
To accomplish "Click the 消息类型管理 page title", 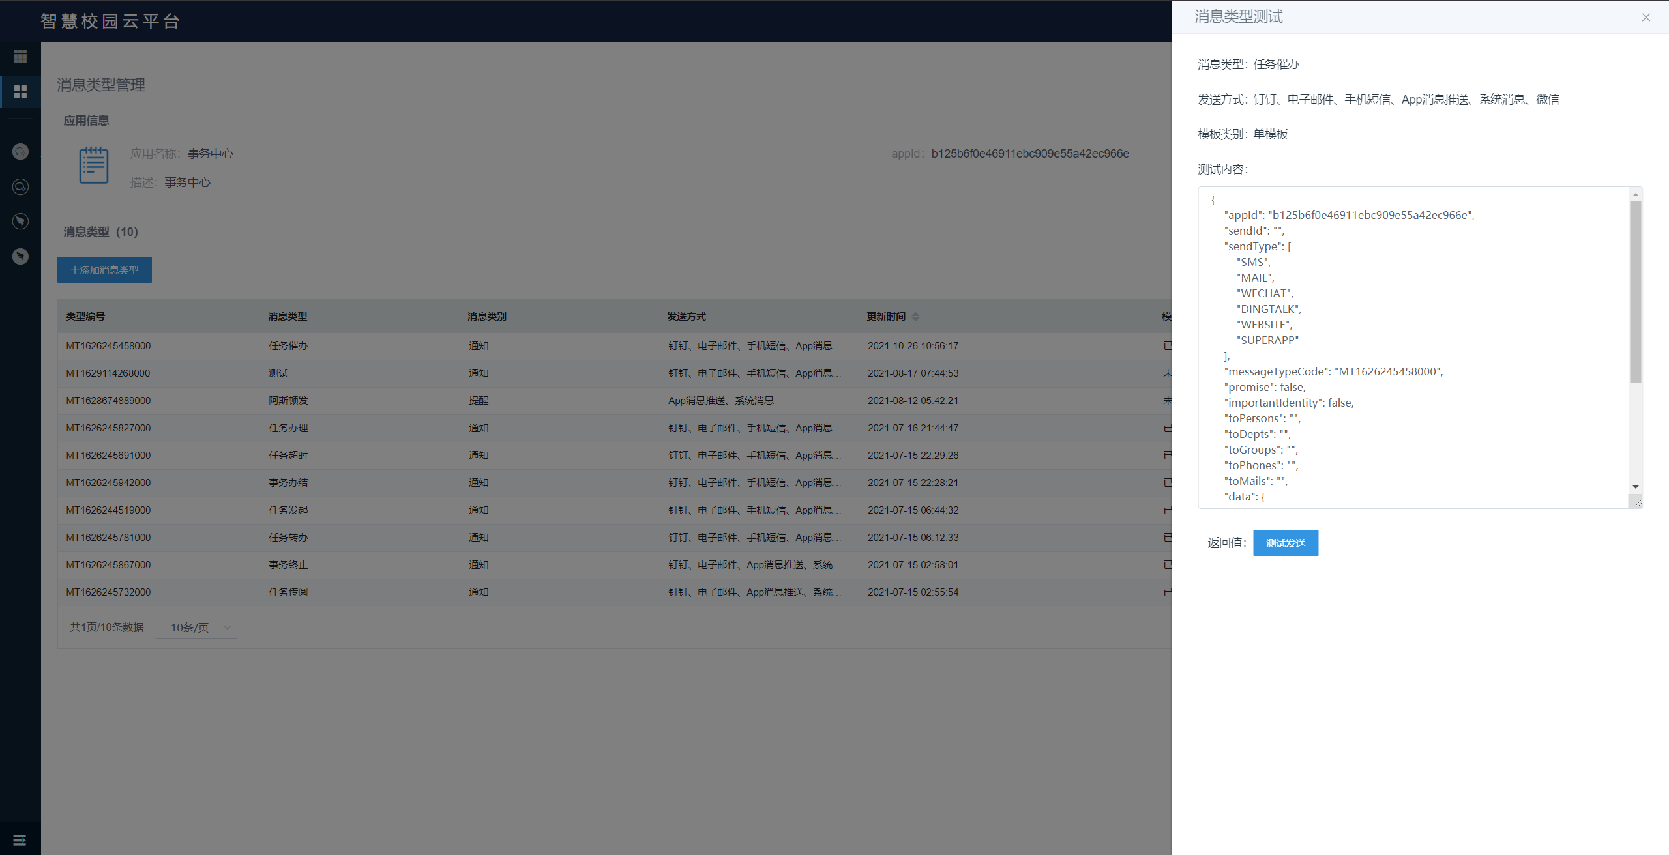I will [x=101, y=85].
